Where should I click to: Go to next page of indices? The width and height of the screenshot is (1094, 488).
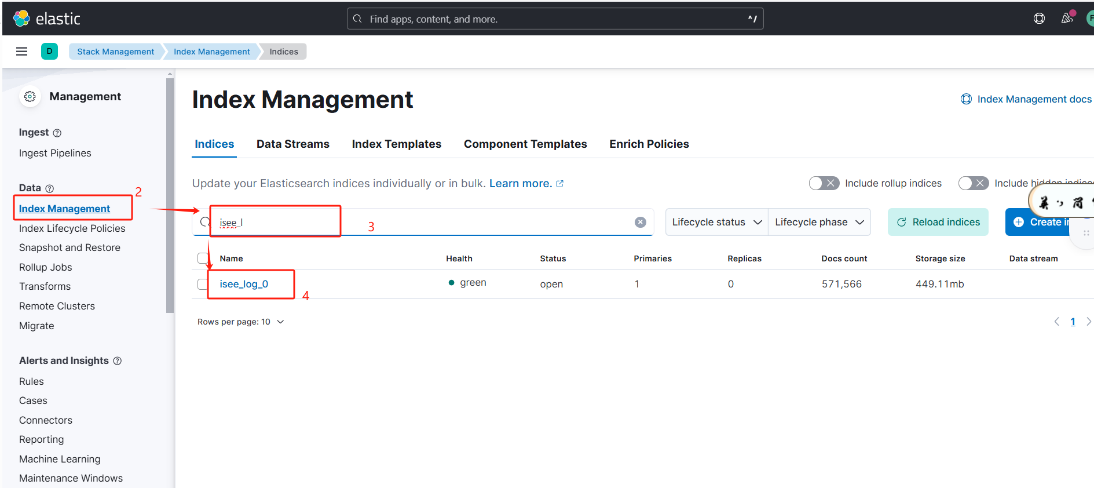click(1089, 322)
